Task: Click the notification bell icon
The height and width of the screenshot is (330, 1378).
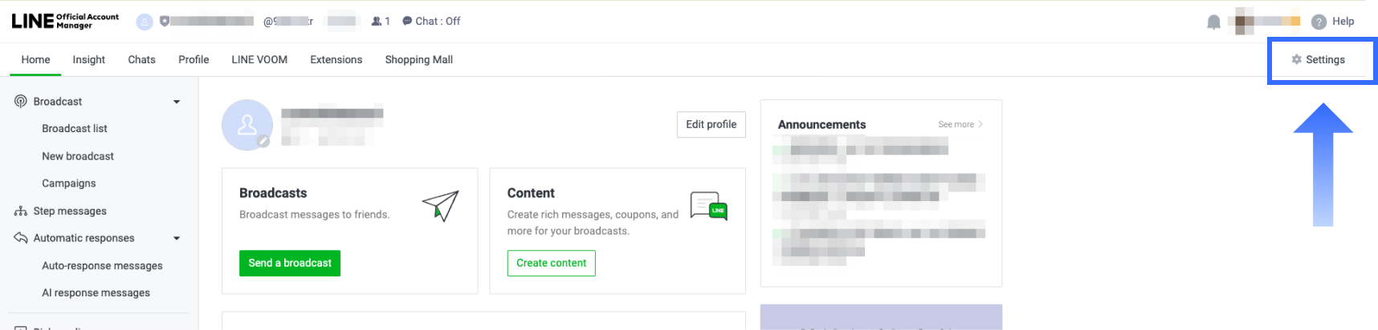Action: [x=1213, y=22]
